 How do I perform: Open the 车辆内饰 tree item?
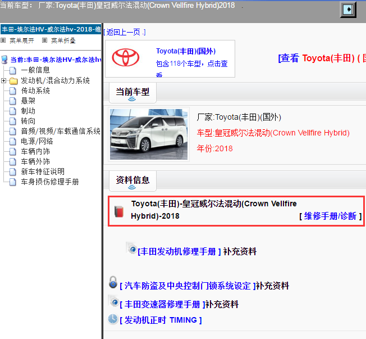tap(35, 151)
